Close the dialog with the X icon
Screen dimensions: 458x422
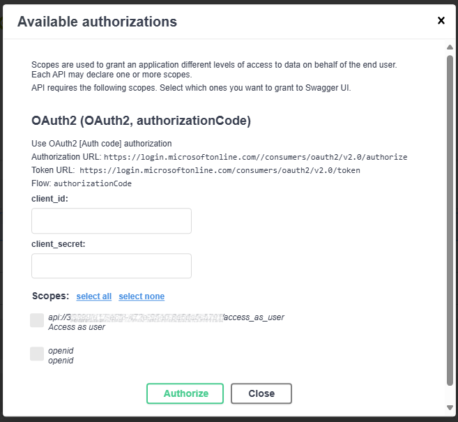(441, 20)
